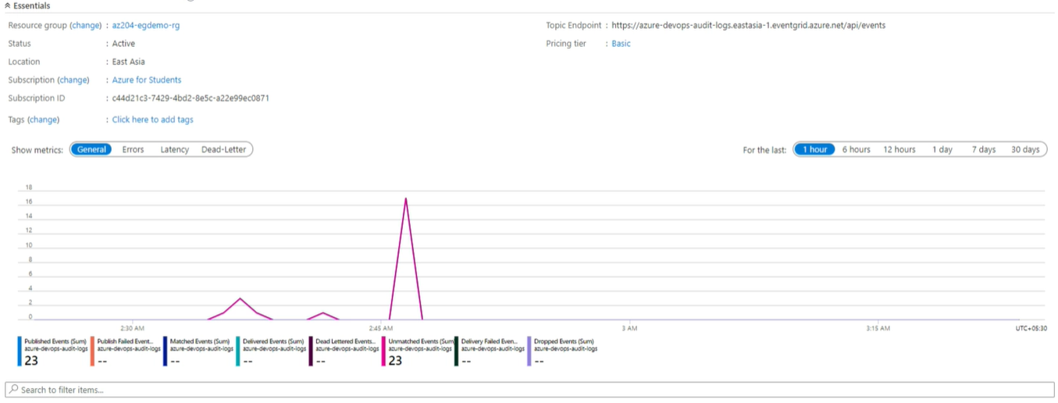
Task: Click the blue Published Events legend swatch
Action: (x=20, y=351)
